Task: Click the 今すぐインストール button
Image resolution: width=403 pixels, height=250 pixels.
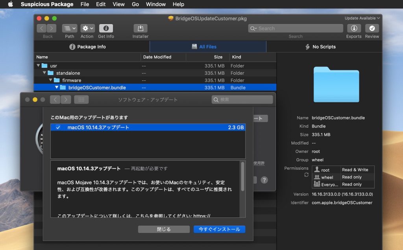Action: coord(219,229)
